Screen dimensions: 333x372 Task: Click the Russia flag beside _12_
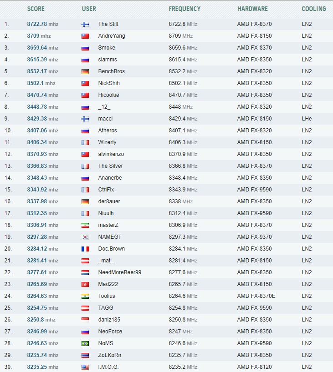pyautogui.click(x=85, y=107)
